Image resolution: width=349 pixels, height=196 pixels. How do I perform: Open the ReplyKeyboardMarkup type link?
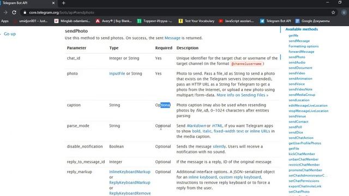point(130,183)
